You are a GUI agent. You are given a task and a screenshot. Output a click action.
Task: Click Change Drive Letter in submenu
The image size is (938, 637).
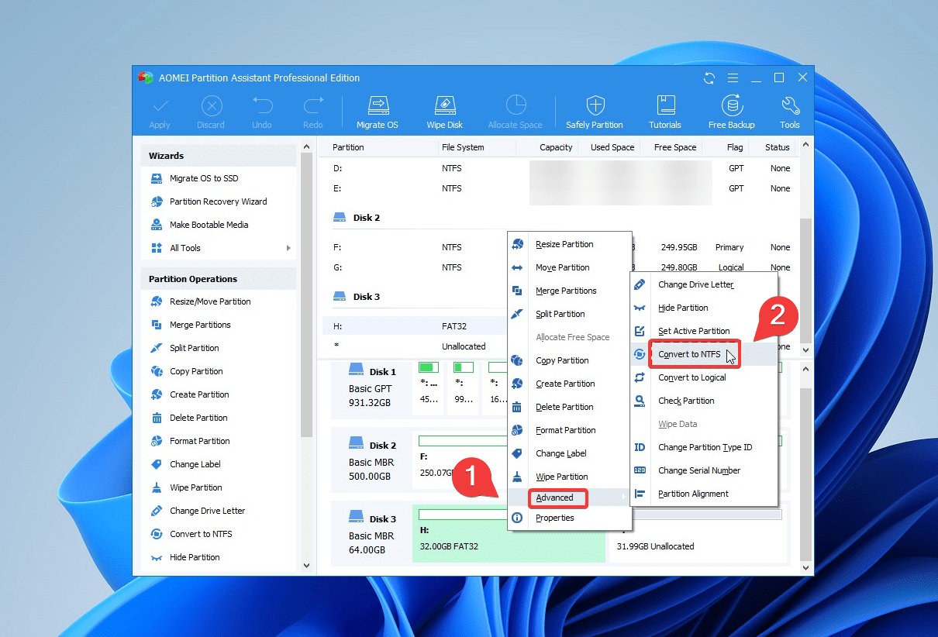[x=695, y=284]
